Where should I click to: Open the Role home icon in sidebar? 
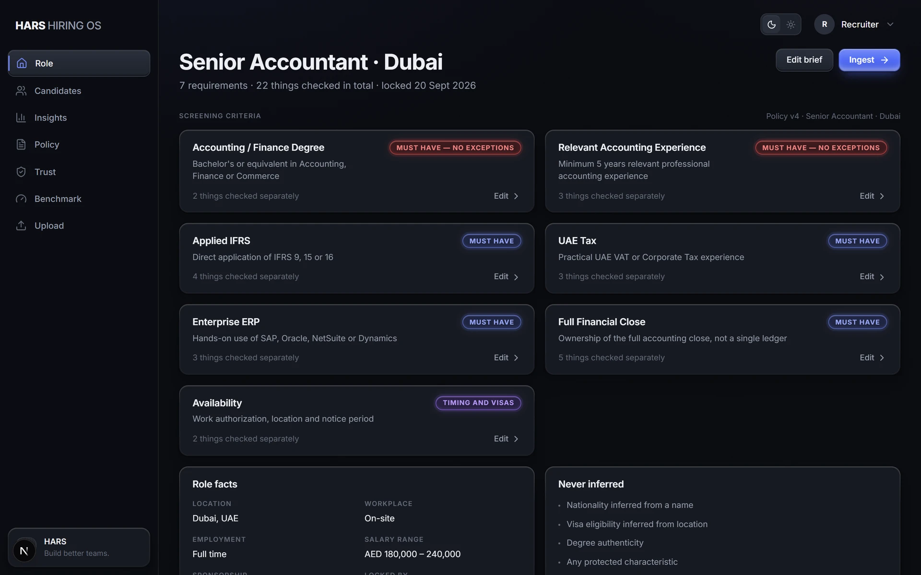(x=22, y=63)
